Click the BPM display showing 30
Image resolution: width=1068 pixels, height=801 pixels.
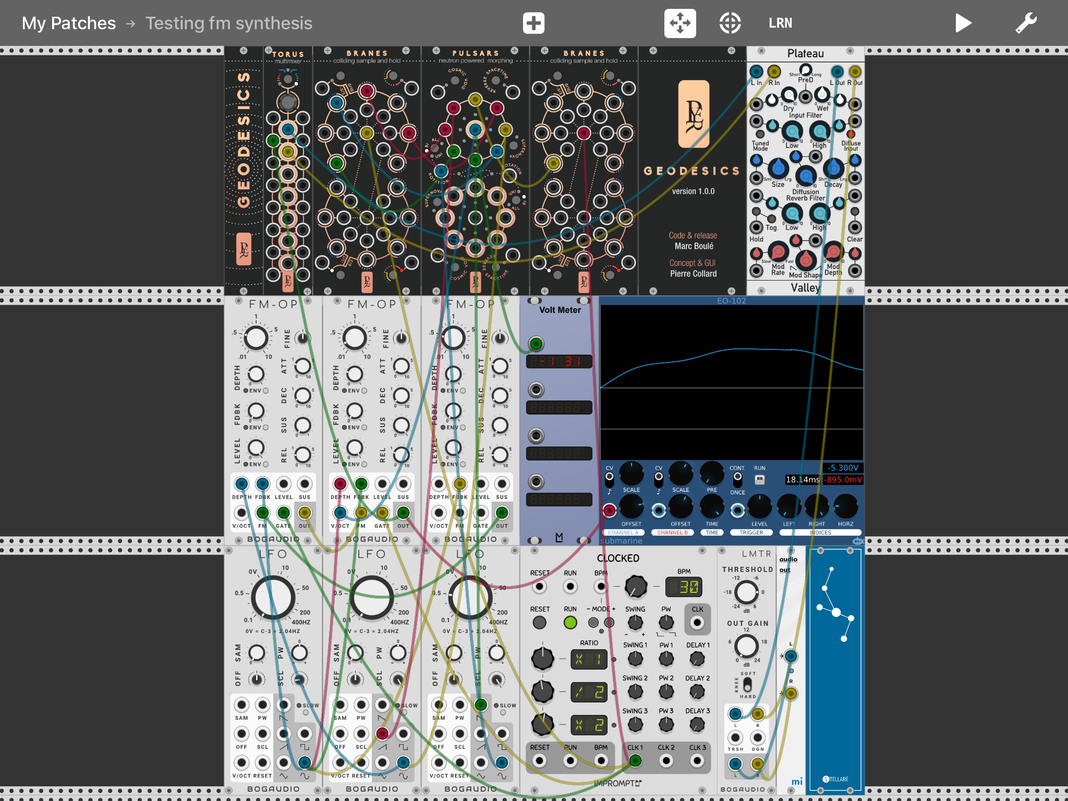[x=684, y=587]
